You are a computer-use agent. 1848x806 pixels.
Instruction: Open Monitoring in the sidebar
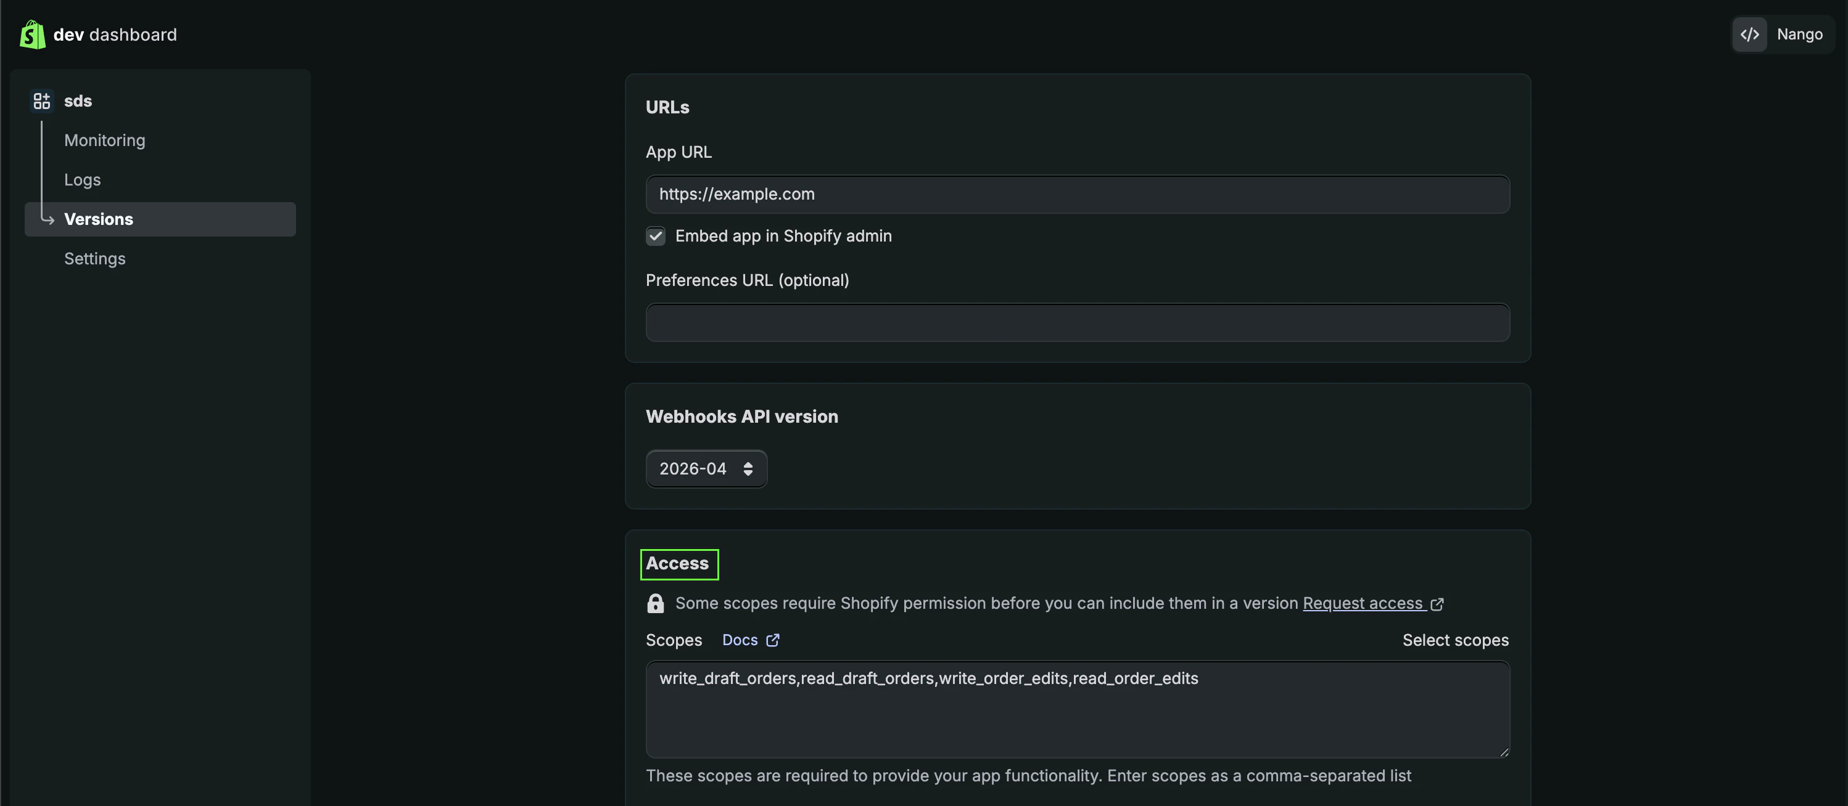pyautogui.click(x=105, y=140)
